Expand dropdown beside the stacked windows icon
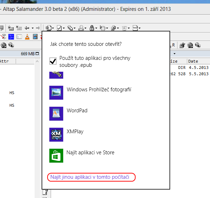Image resolution: width=210 pixels, height=198 pixels. coord(74,28)
